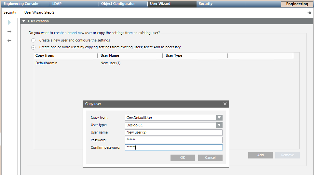Click the right arrow next-step icon
314x175 pixels.
(9, 31)
